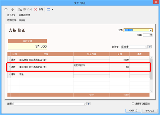Click the plus button beside 担当者
The image size is (160, 115).
click(150, 47)
